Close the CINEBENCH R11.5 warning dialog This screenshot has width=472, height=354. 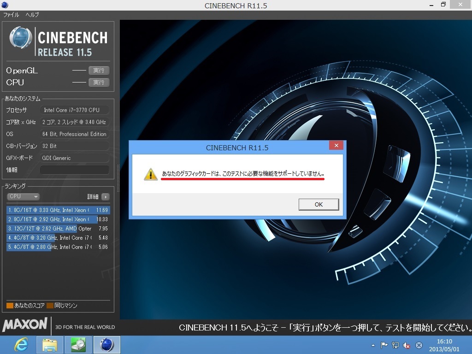[336, 145]
